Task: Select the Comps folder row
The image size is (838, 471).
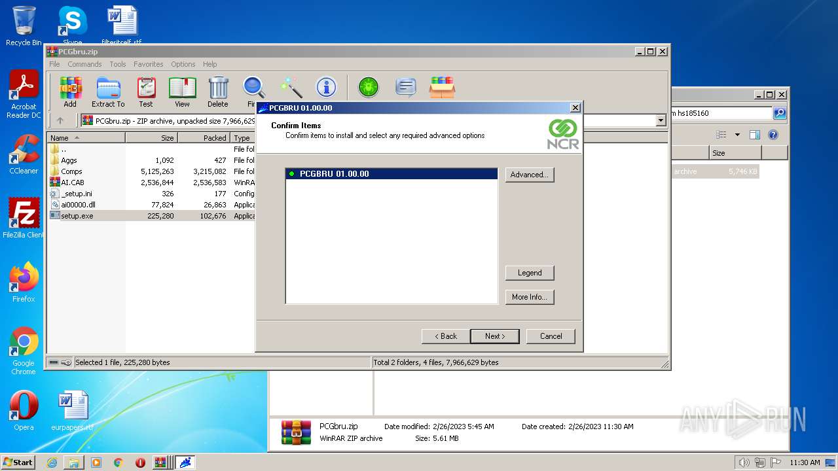Action: (x=151, y=171)
